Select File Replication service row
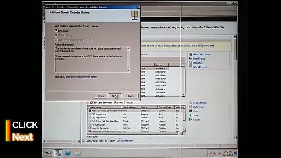281x158 pixels. coord(135,125)
